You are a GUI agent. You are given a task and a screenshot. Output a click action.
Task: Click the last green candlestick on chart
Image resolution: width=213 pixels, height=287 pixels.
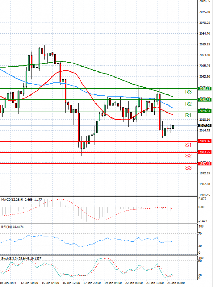[173, 127]
